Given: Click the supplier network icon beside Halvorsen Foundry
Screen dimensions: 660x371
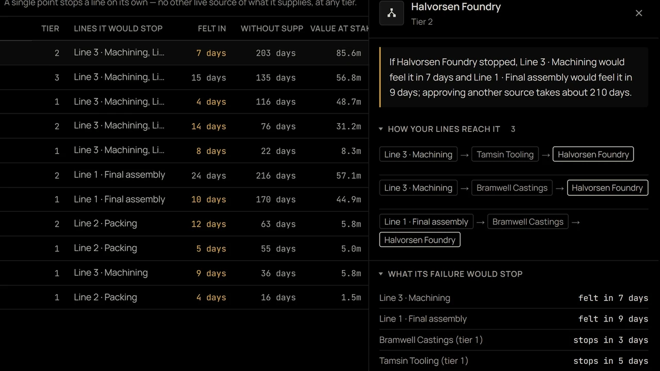Looking at the screenshot, I should tap(392, 13).
